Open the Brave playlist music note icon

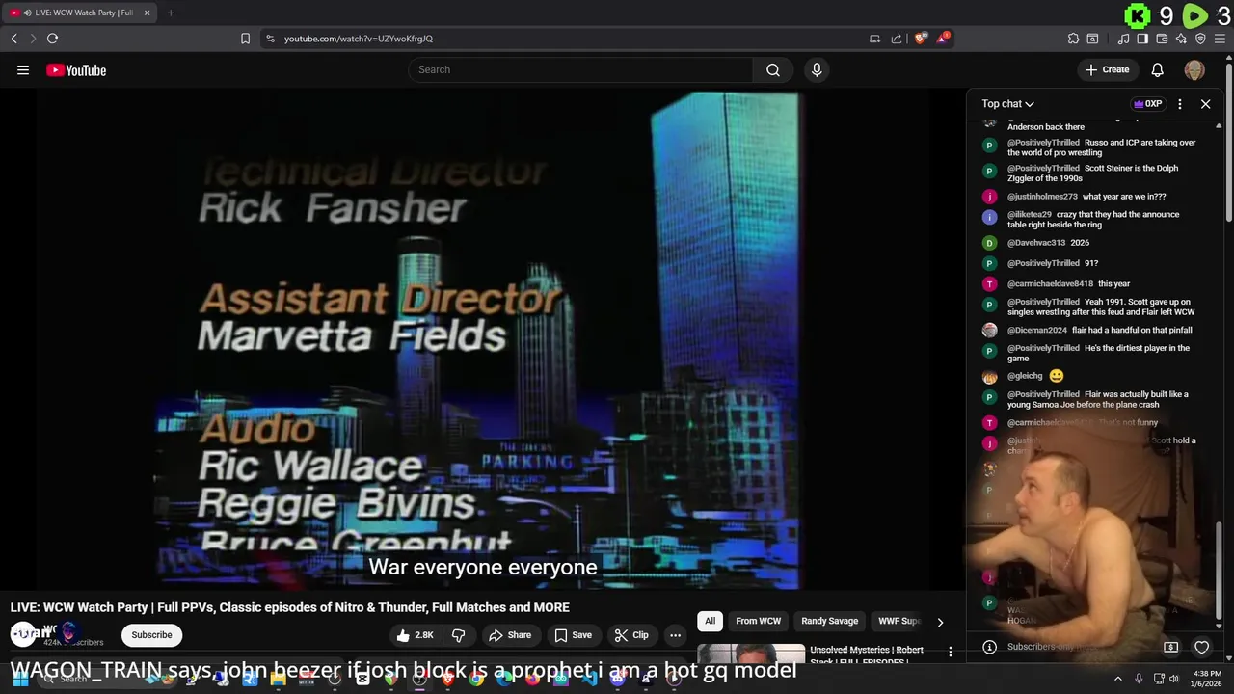coord(1123,39)
